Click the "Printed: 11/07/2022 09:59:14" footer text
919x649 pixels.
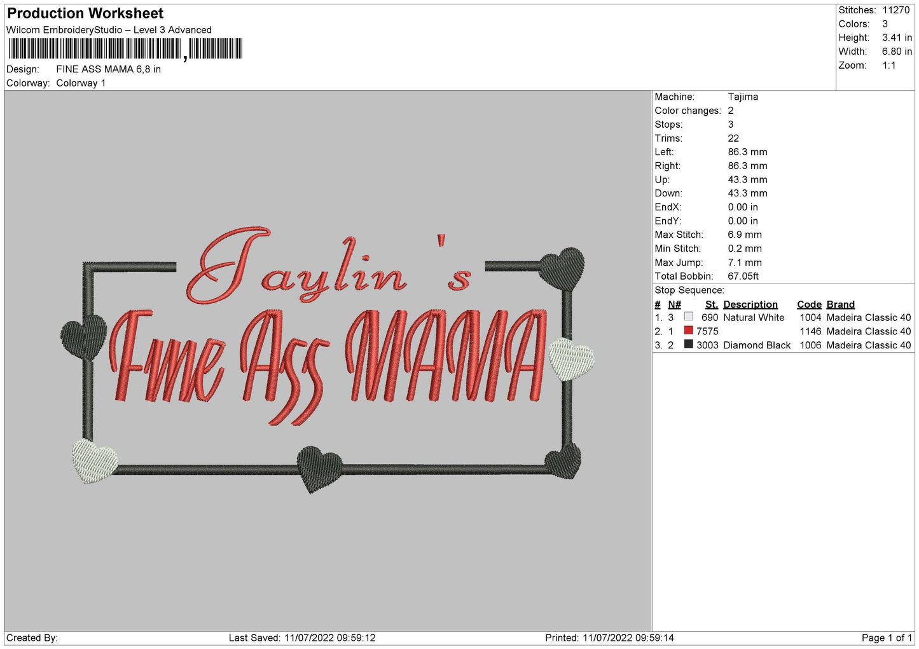[x=609, y=638]
